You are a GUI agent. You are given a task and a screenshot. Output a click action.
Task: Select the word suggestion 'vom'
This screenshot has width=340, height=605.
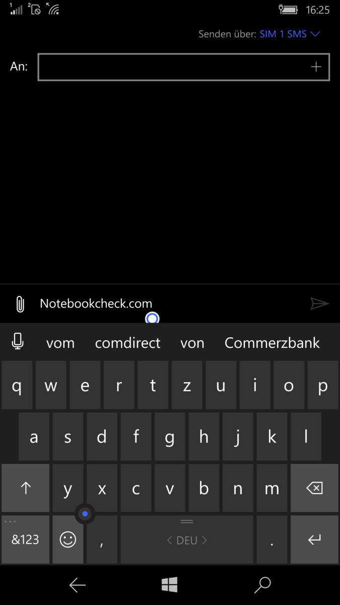60,343
